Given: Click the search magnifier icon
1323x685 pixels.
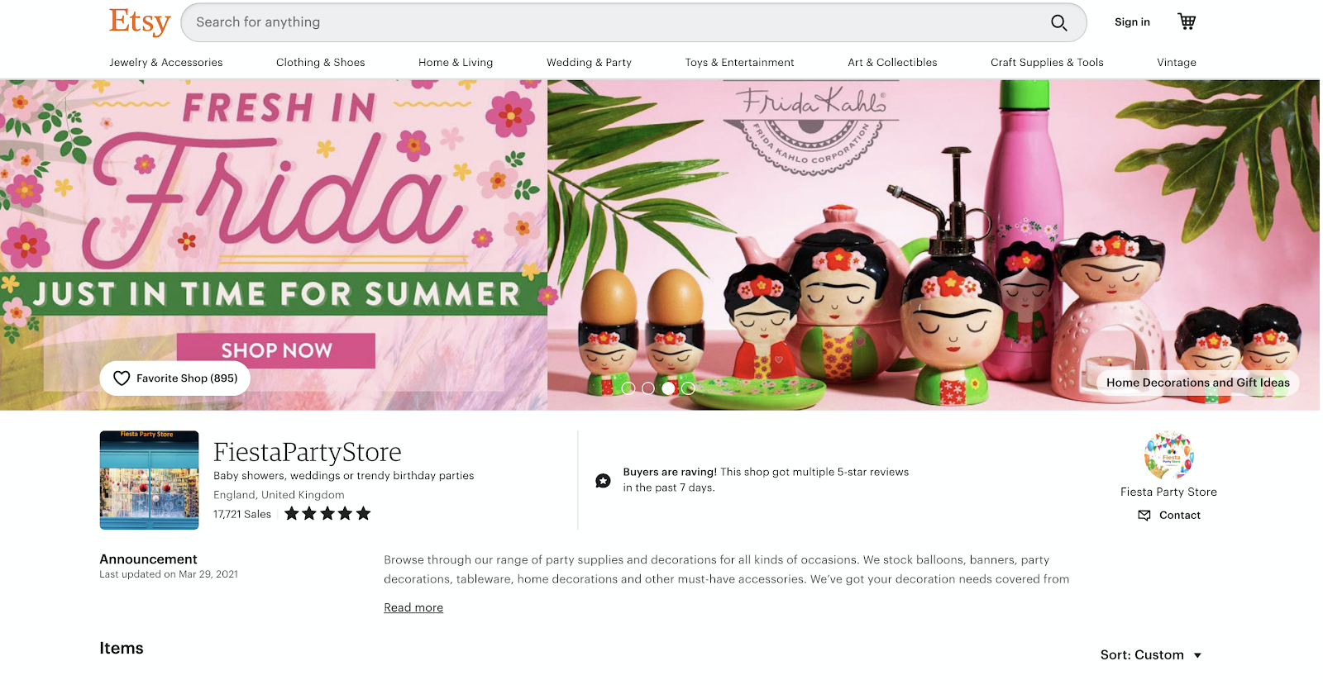Looking at the screenshot, I should pyautogui.click(x=1058, y=22).
